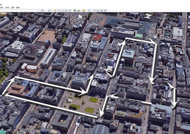Image resolution: width=190 pixels, height=134 pixels.
Task: Select the Ruler tool
Action: 89,10
